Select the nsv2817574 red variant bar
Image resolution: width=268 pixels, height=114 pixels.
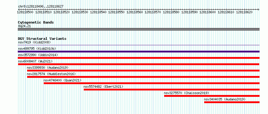(x=143, y=77)
